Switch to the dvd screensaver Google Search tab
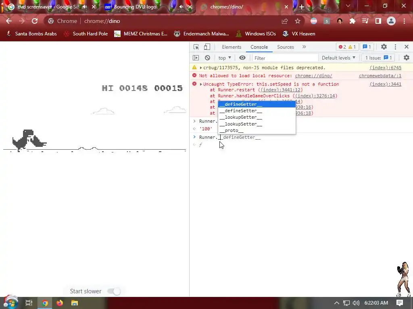The width and height of the screenshot is (413, 309). coord(48,7)
